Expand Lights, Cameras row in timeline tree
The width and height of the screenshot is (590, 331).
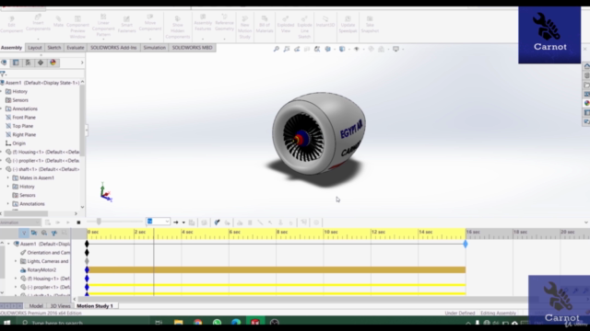point(16,261)
